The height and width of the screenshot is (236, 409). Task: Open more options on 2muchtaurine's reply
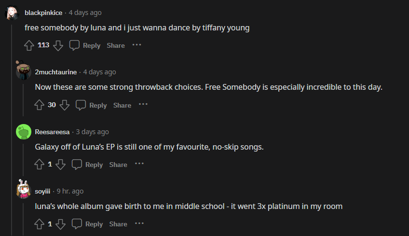tap(143, 105)
